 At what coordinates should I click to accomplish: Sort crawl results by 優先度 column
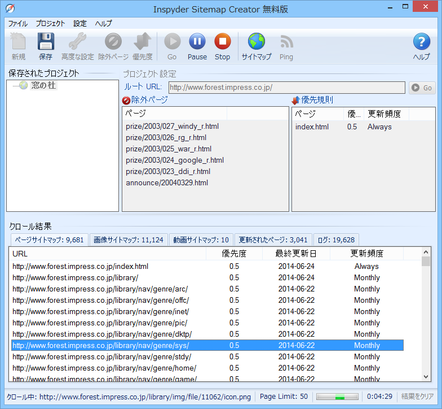tap(235, 254)
